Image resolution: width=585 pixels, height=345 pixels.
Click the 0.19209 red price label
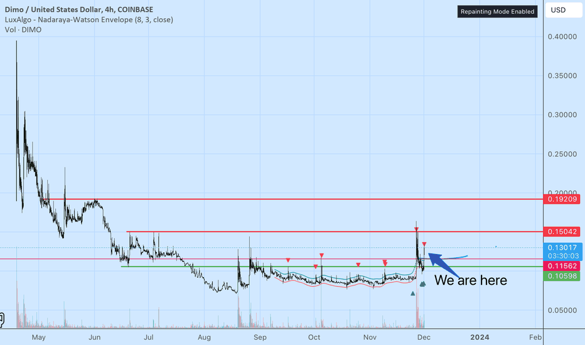click(562, 199)
